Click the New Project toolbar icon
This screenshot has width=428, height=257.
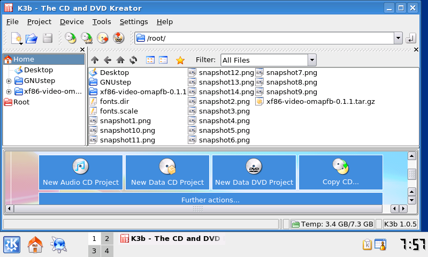[x=16, y=38]
